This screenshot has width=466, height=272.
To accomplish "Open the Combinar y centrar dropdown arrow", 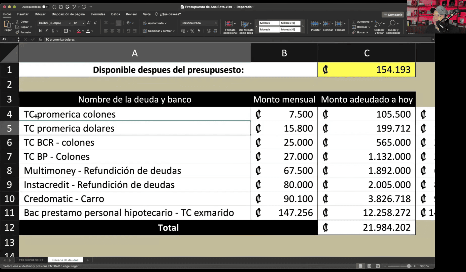I will 174,31.
